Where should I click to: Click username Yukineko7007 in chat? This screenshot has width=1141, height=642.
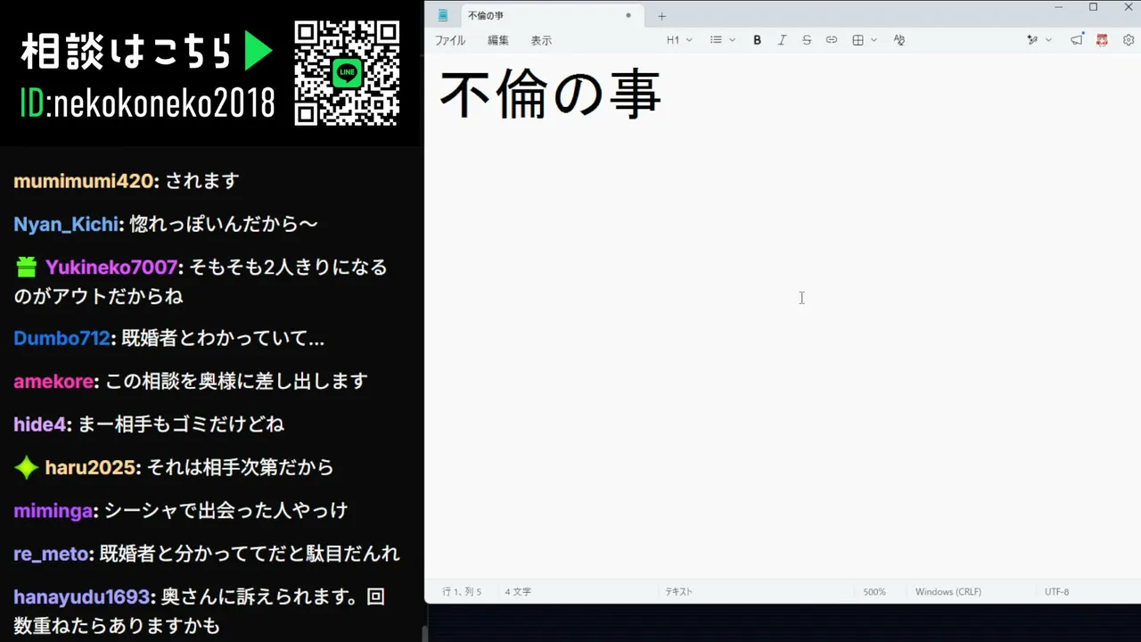coord(111,267)
